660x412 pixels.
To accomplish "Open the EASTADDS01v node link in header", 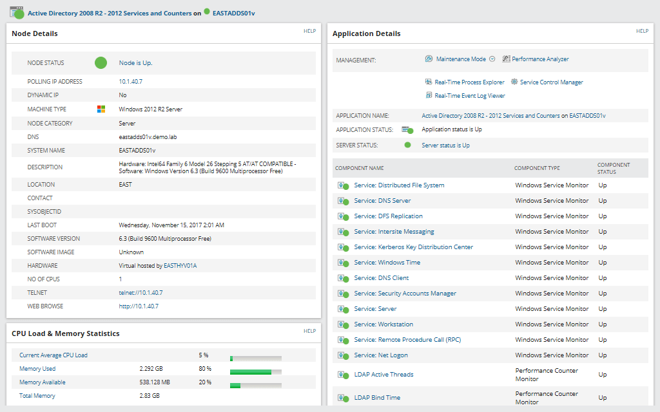I will click(237, 13).
